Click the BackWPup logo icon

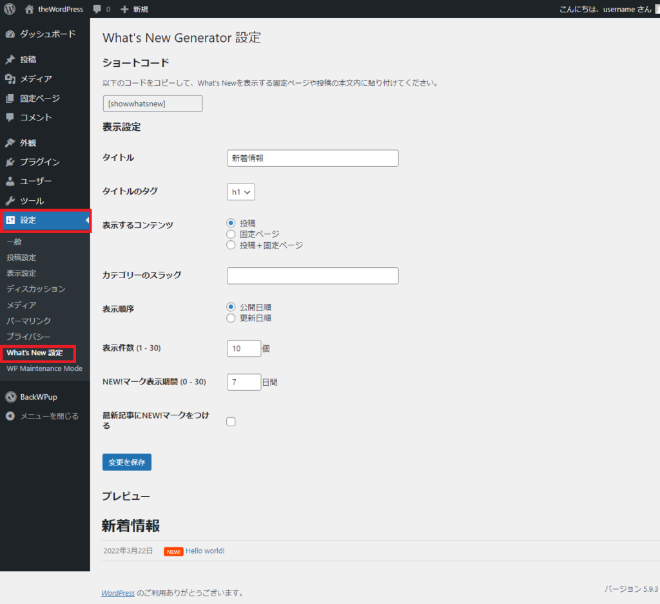pos(11,397)
